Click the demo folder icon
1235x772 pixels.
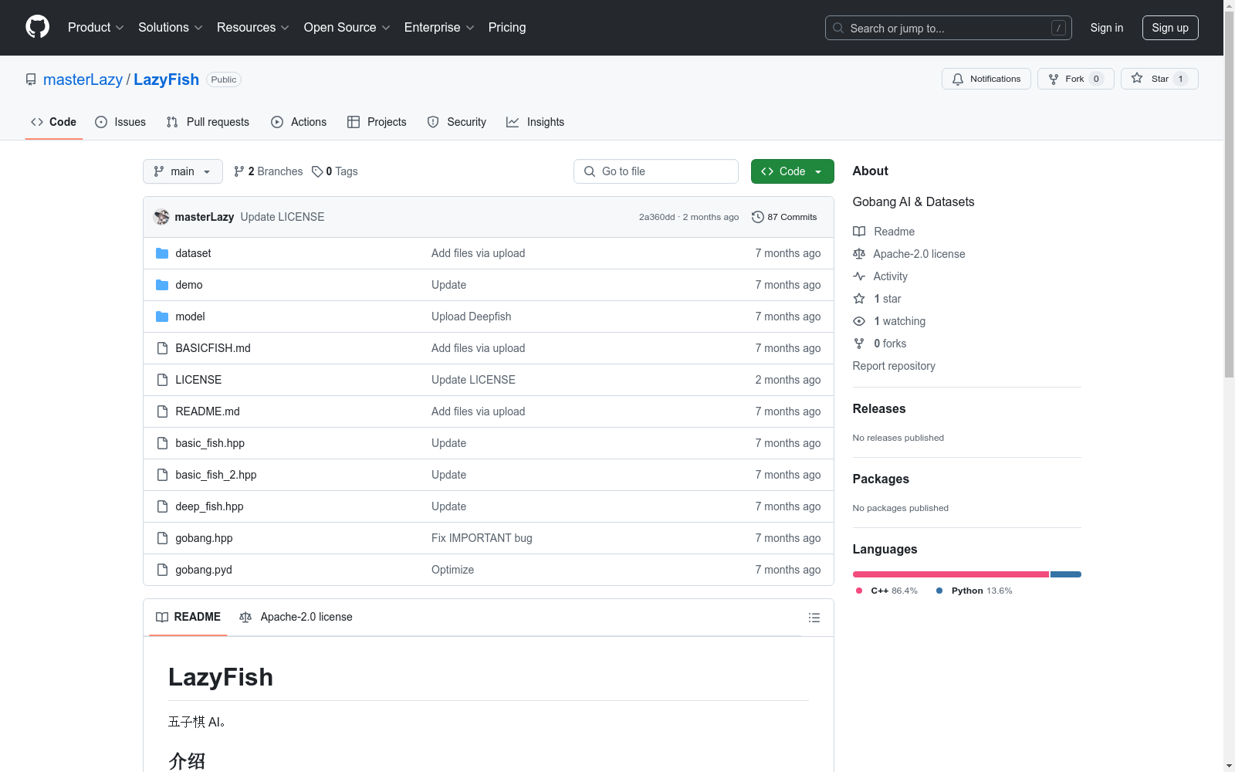[x=162, y=285]
